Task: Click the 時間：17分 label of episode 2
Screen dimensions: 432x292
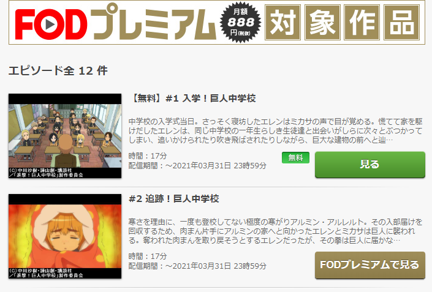Action: [x=148, y=256]
